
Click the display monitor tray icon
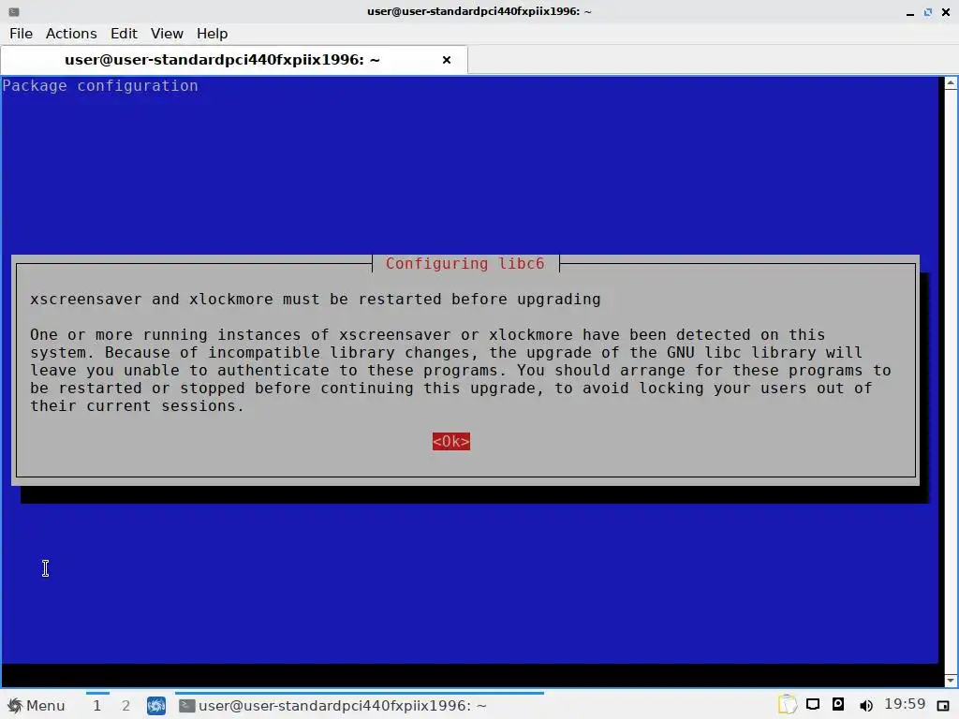pos(813,705)
